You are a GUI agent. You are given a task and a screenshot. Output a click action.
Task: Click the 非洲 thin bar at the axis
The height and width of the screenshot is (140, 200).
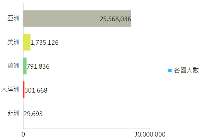(23, 113)
